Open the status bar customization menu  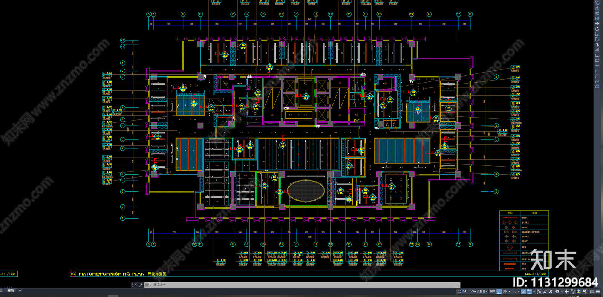click(598, 291)
